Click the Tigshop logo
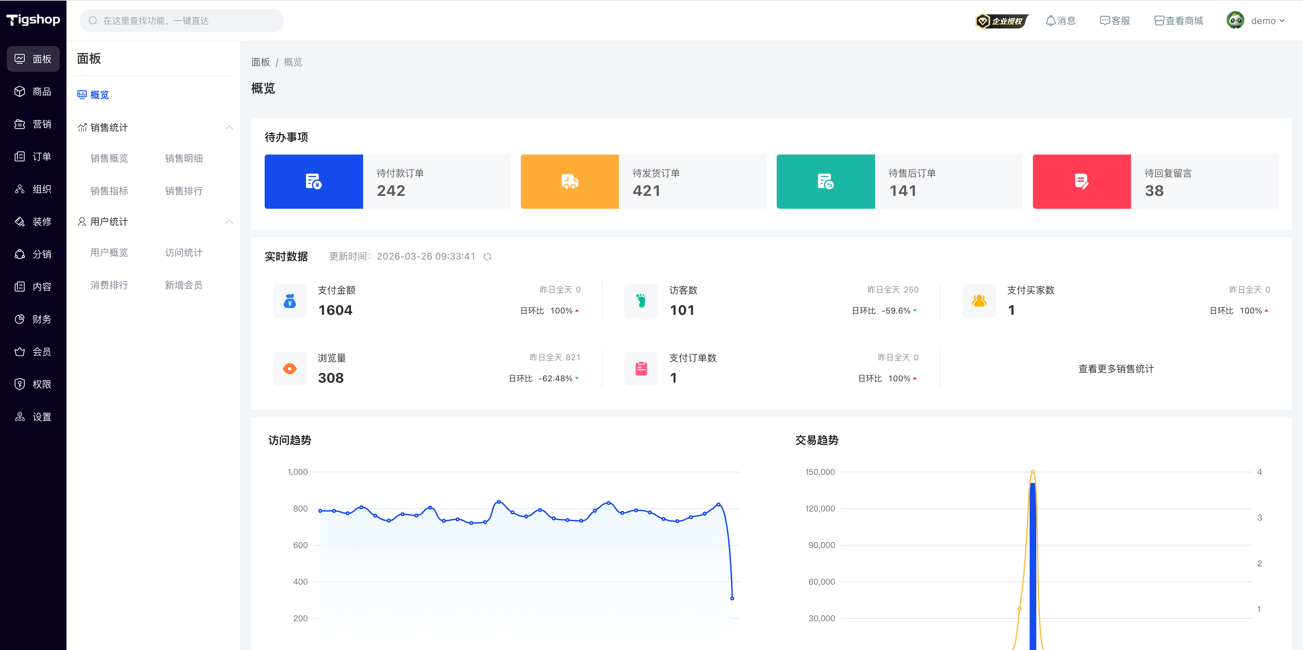Viewport: 1303px width, 650px height. pos(33,20)
